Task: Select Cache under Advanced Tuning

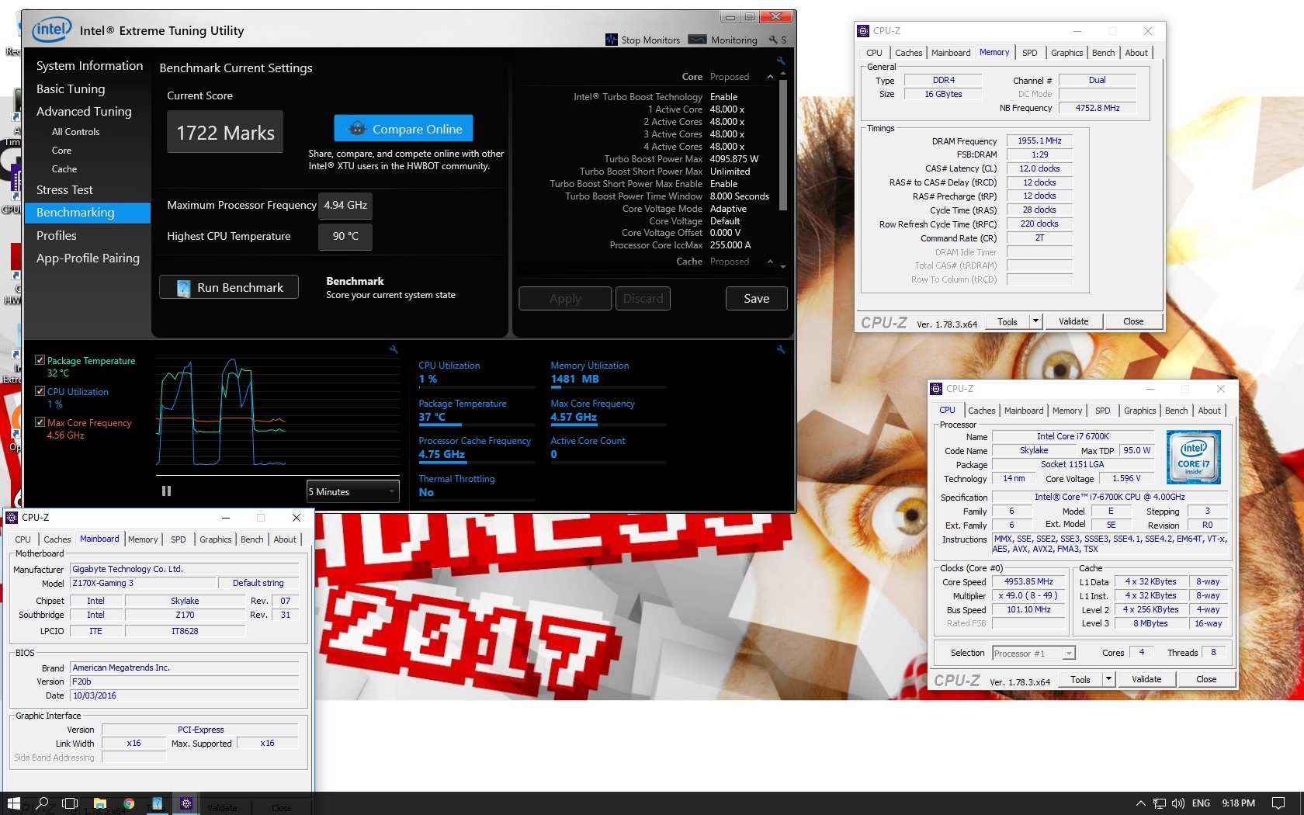Action: (64, 169)
